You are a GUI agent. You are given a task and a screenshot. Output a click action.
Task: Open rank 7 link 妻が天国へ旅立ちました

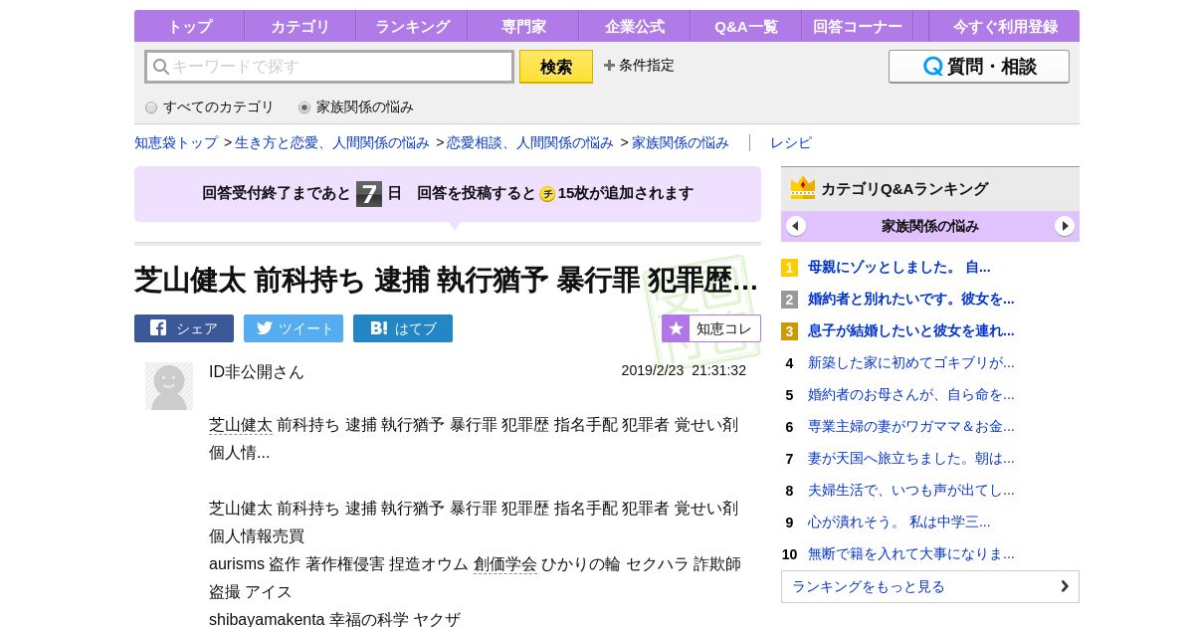tap(911, 458)
